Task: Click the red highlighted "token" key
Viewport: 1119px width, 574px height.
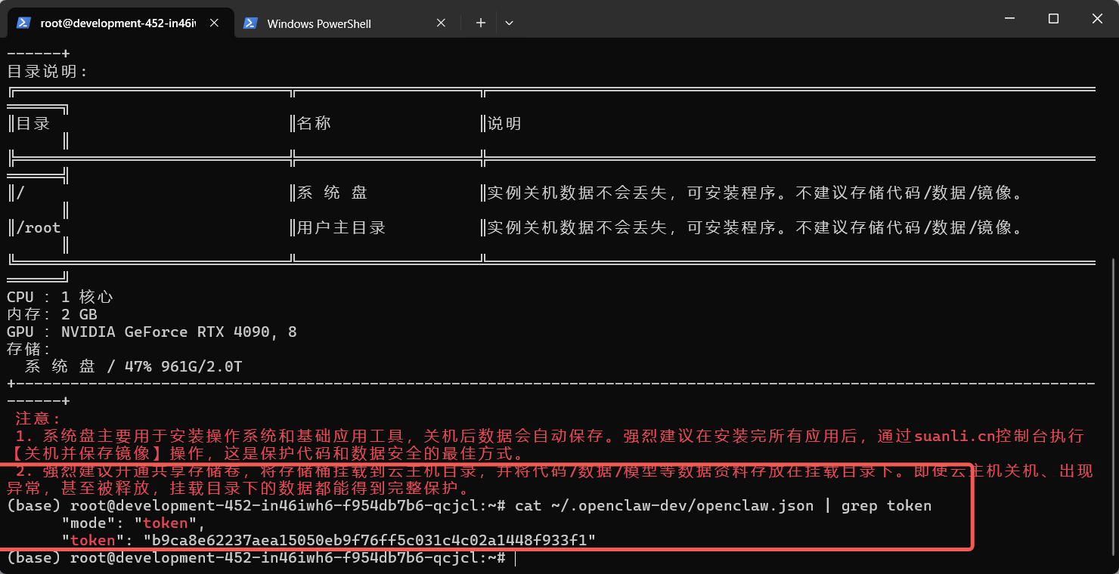Action: click(x=93, y=540)
